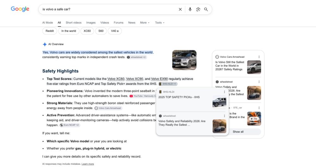316x167 pixels.
Task: Open the Tools dropdown
Action: [x=160, y=22]
